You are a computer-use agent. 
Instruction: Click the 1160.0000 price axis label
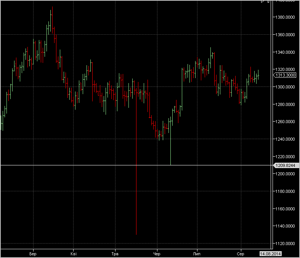click(285, 209)
